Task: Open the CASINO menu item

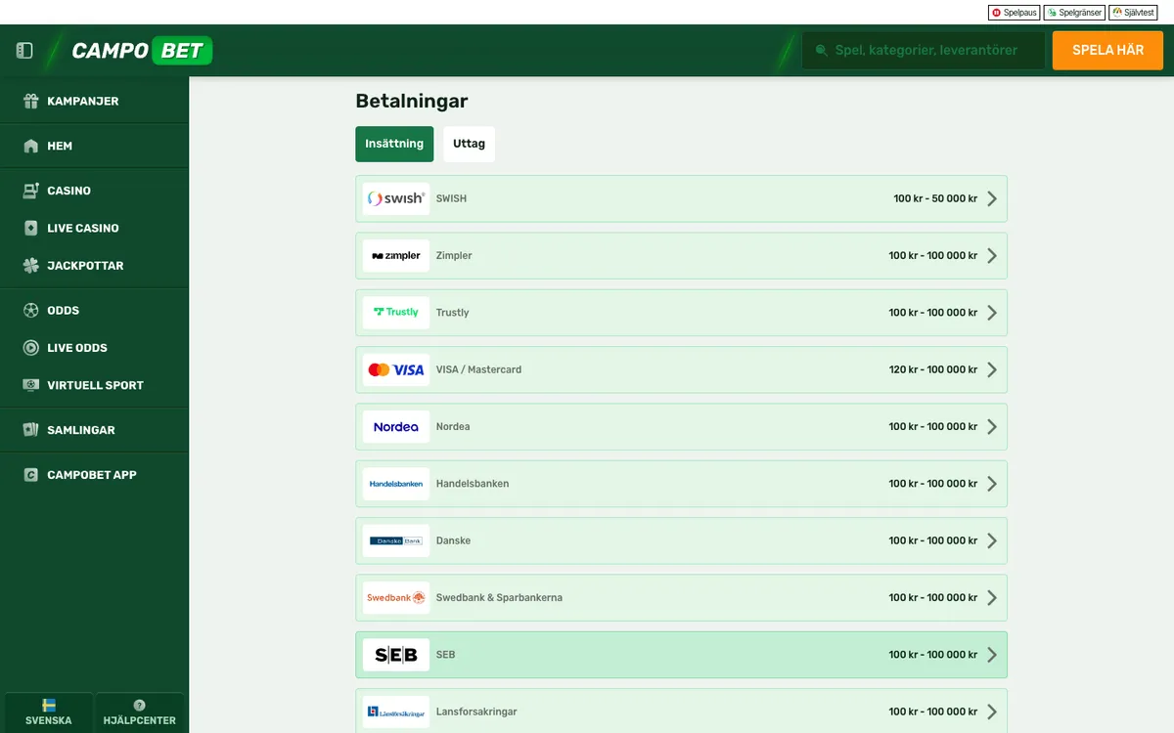Action: coord(94,191)
